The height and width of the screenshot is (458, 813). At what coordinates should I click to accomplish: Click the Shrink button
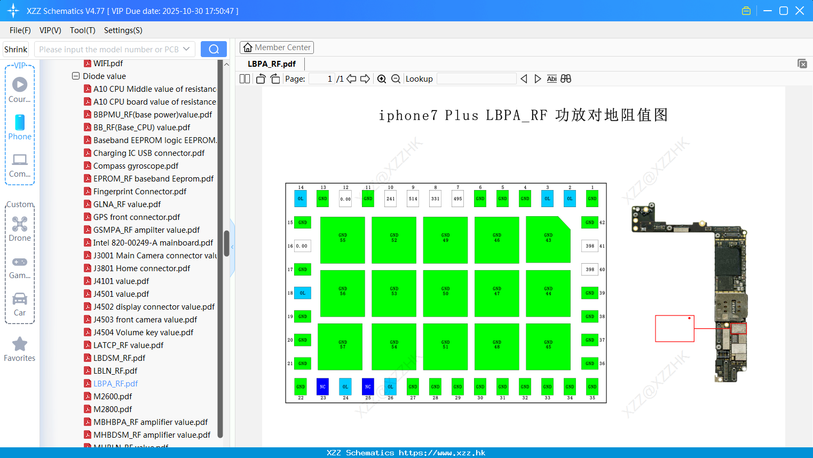tap(16, 49)
